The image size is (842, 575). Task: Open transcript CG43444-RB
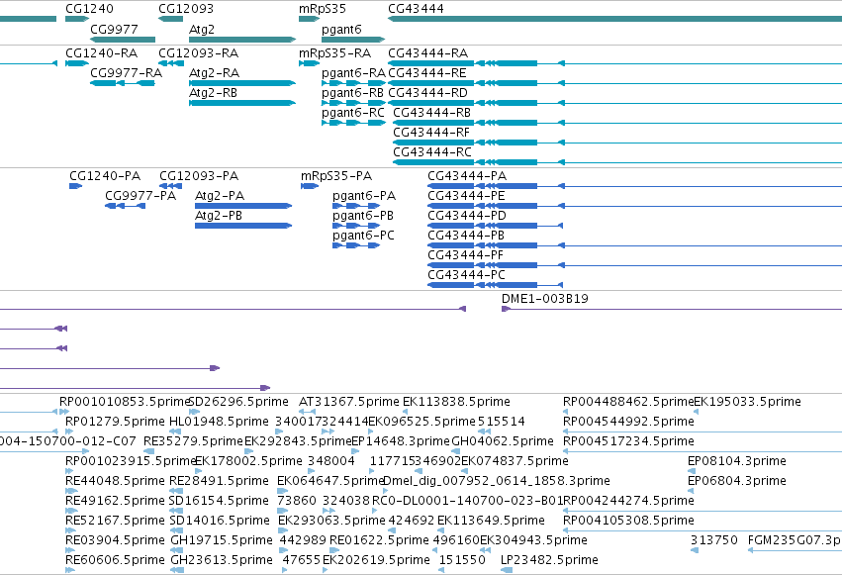pyautogui.click(x=431, y=113)
